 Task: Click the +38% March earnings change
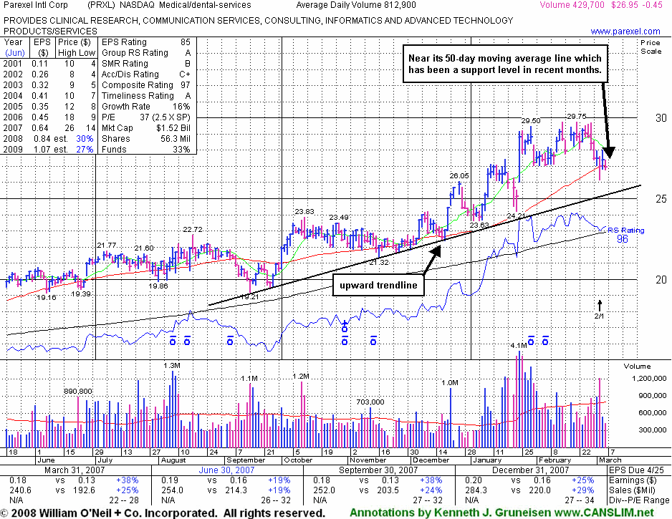coord(128,480)
